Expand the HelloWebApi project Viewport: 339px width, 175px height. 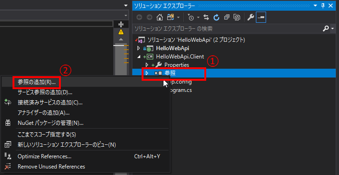(x=138, y=48)
